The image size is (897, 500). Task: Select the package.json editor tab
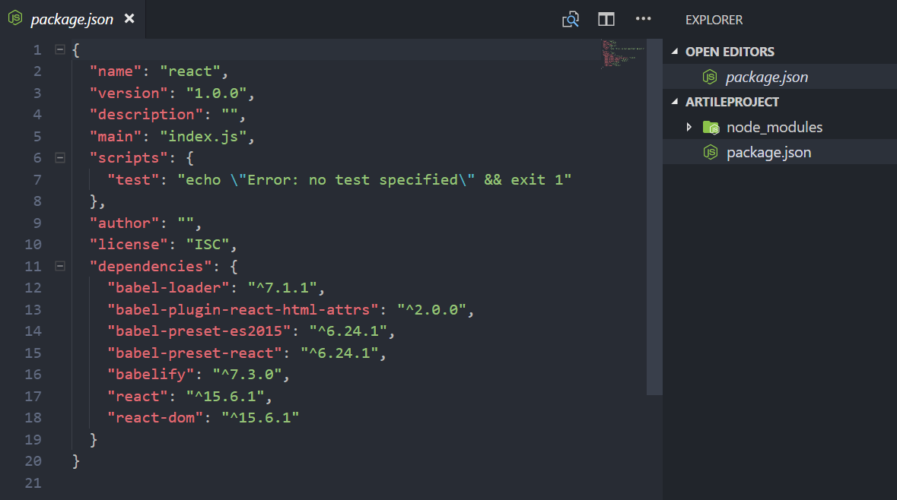click(x=72, y=20)
